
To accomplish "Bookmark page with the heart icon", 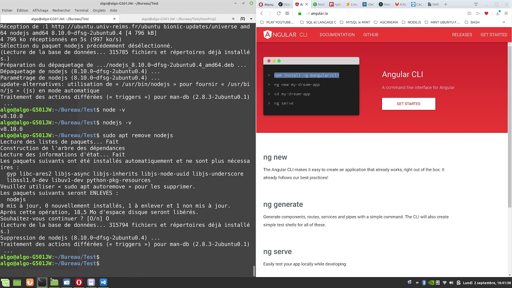I will 486,13.
